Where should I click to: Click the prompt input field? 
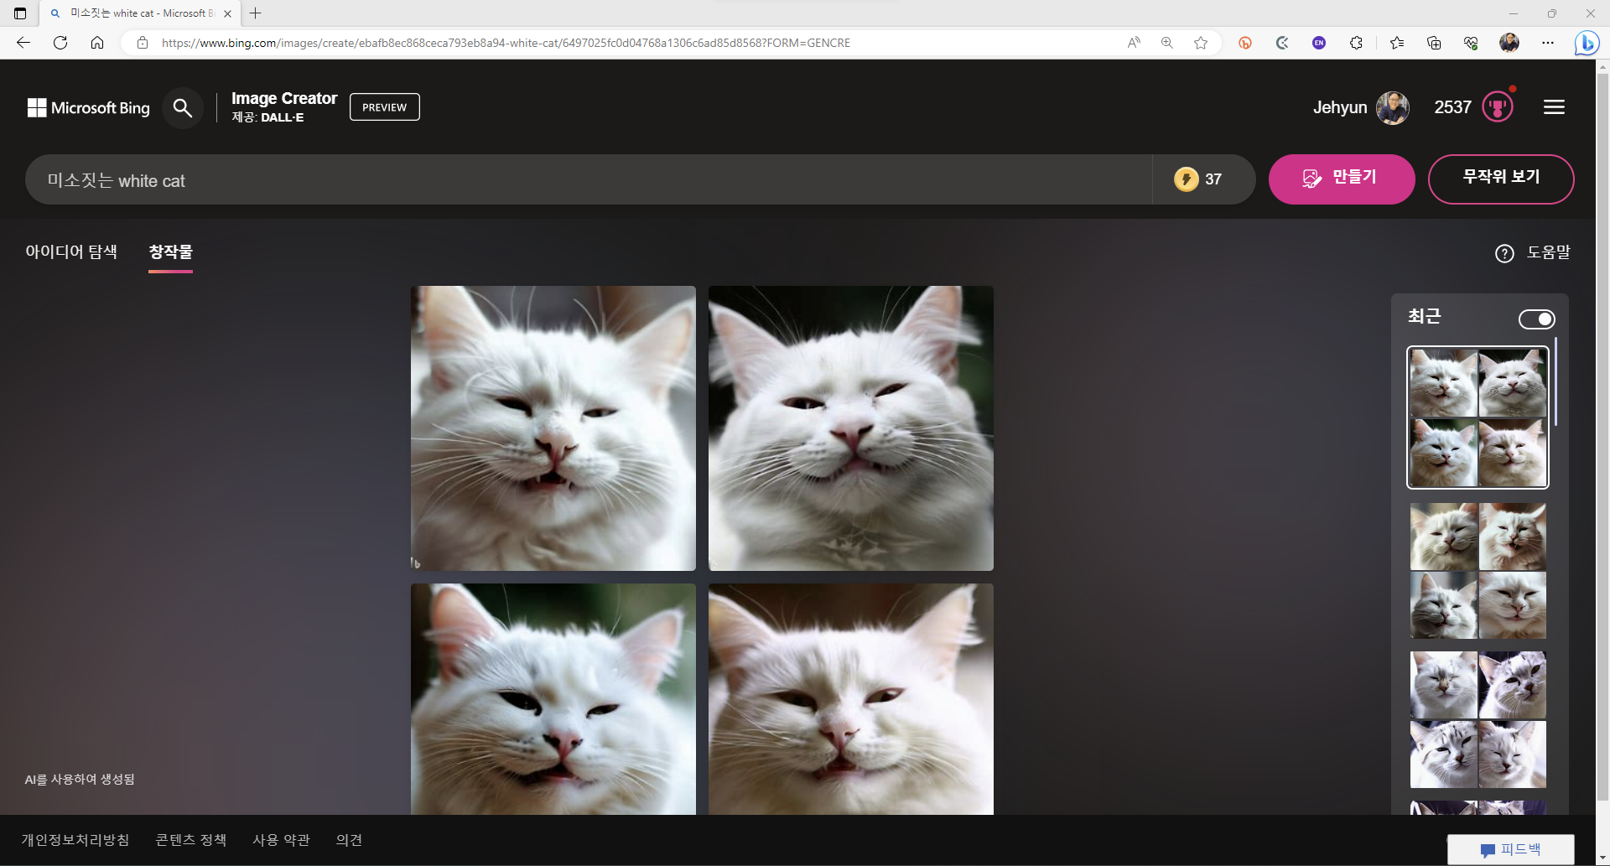tap(589, 179)
